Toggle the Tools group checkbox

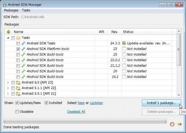point(13,38)
